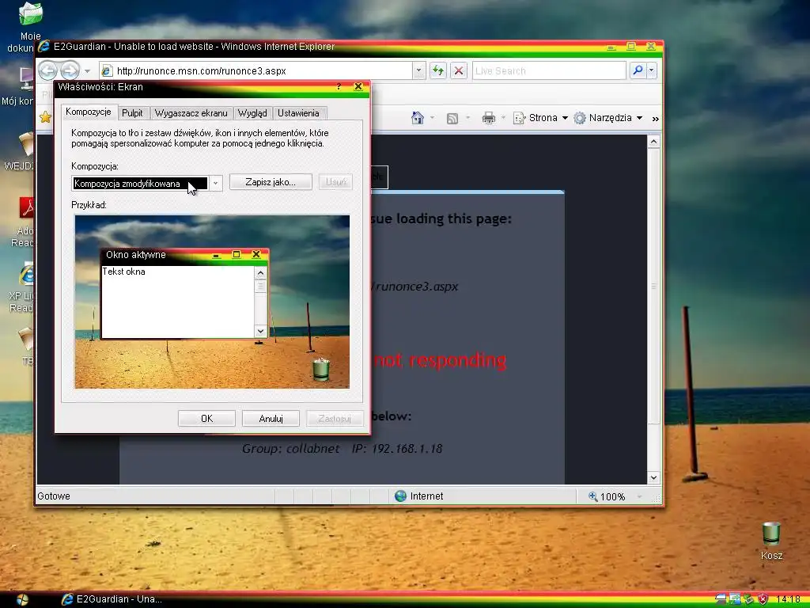
Task: Click the Start button on taskbar
Action: tap(21, 599)
